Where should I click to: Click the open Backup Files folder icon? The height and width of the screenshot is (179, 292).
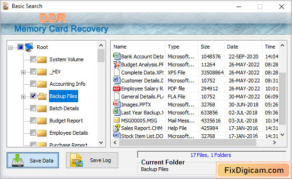pyautogui.click(x=42, y=96)
